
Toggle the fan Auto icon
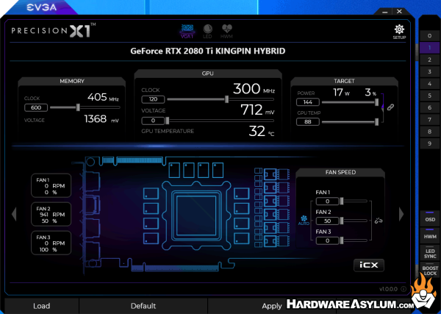[x=304, y=221]
